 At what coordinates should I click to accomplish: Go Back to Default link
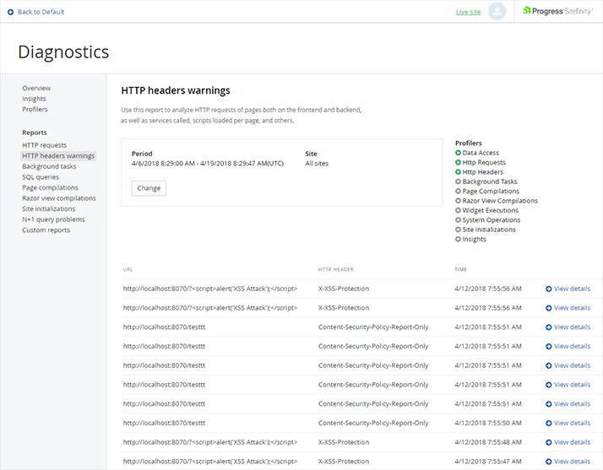pyautogui.click(x=41, y=12)
